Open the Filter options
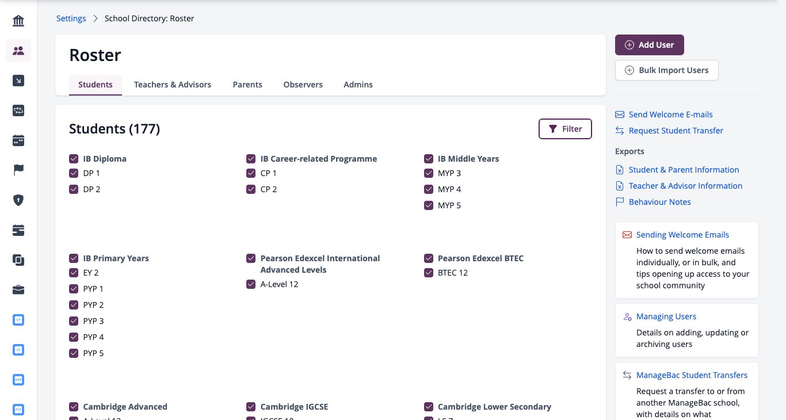 [565, 129]
